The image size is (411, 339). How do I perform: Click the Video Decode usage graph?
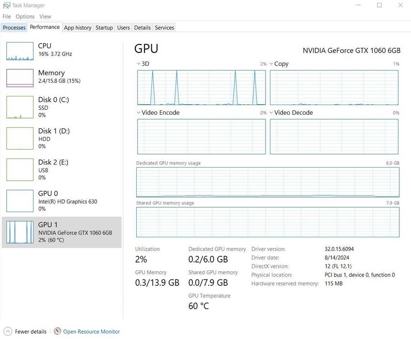coord(334,137)
